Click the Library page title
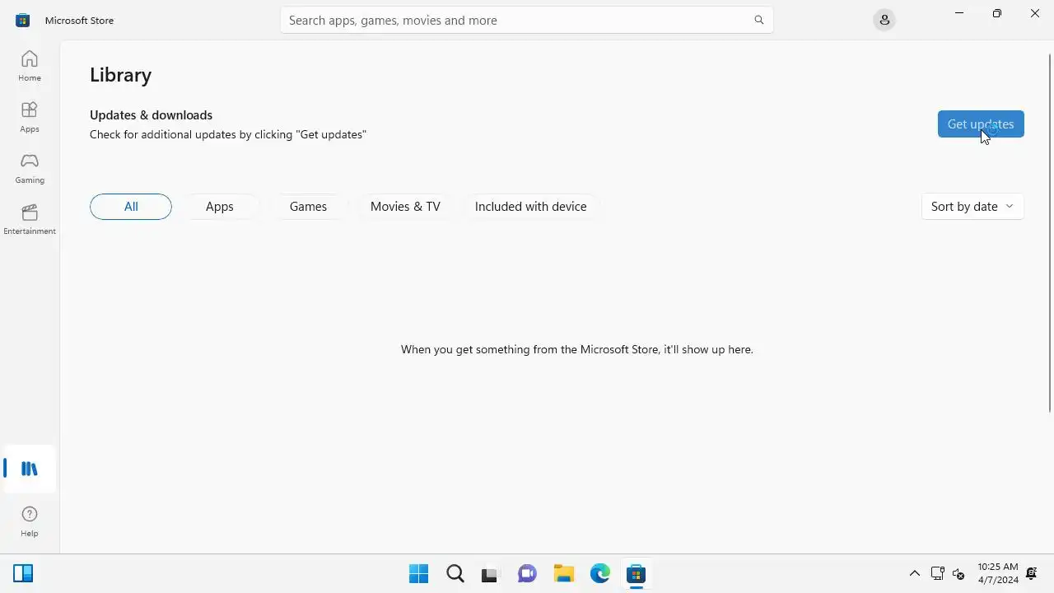This screenshot has width=1054, height=593. click(x=121, y=75)
